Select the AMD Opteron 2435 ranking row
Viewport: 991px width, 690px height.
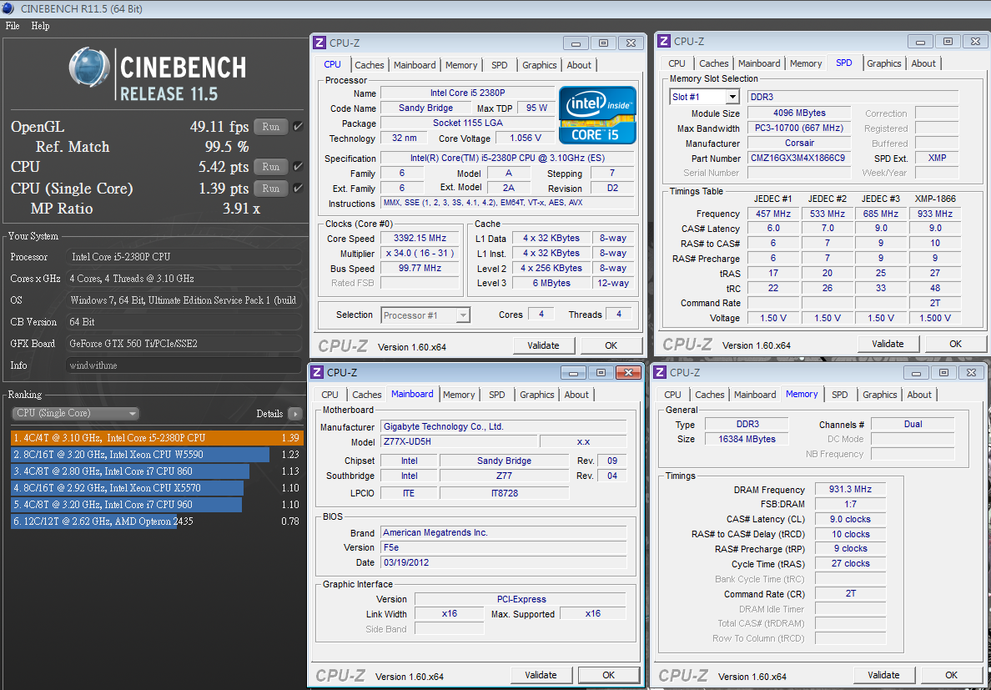pos(157,521)
